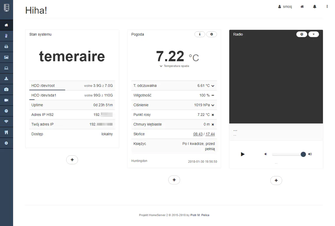
Task: Open the downloads sidebar icon
Action: [6, 79]
